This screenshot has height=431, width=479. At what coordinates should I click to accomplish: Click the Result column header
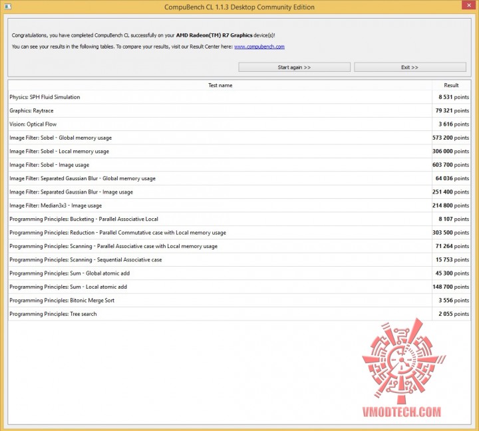(451, 85)
